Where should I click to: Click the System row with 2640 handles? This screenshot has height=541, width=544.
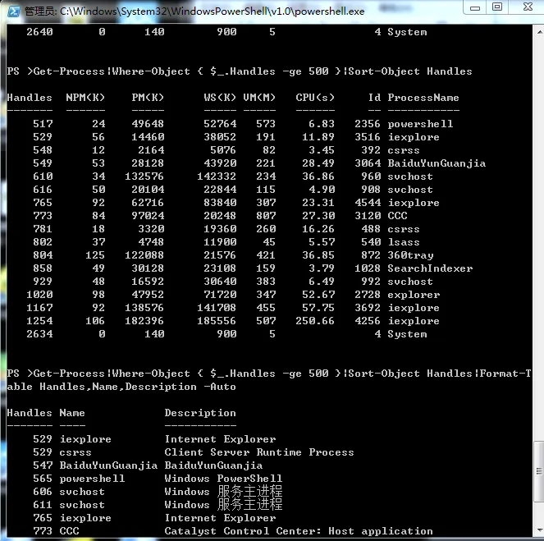226,32
